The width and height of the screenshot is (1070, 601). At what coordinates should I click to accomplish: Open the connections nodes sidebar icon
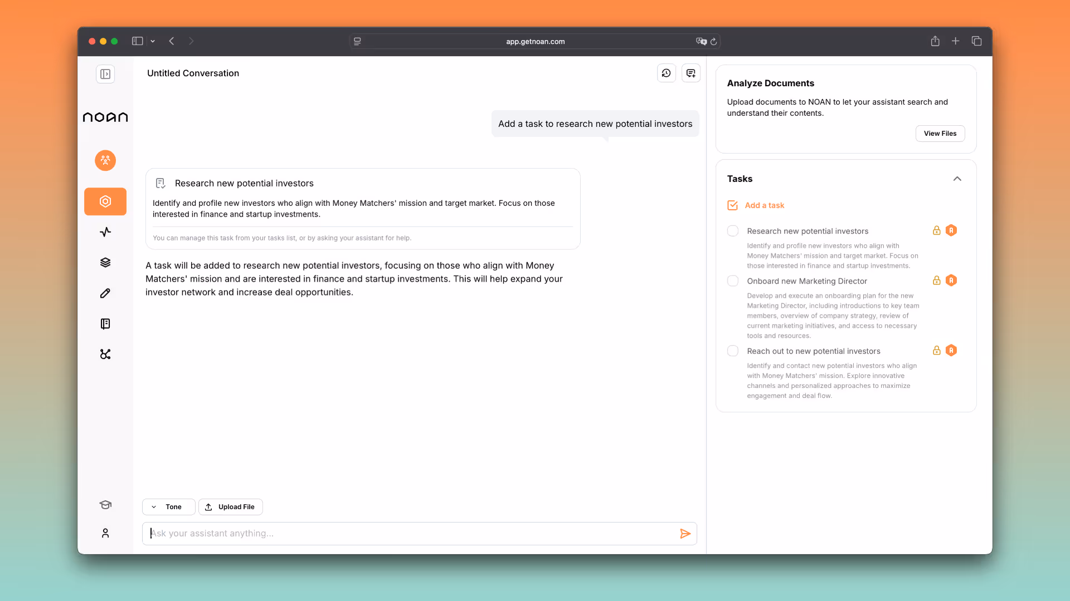click(105, 354)
